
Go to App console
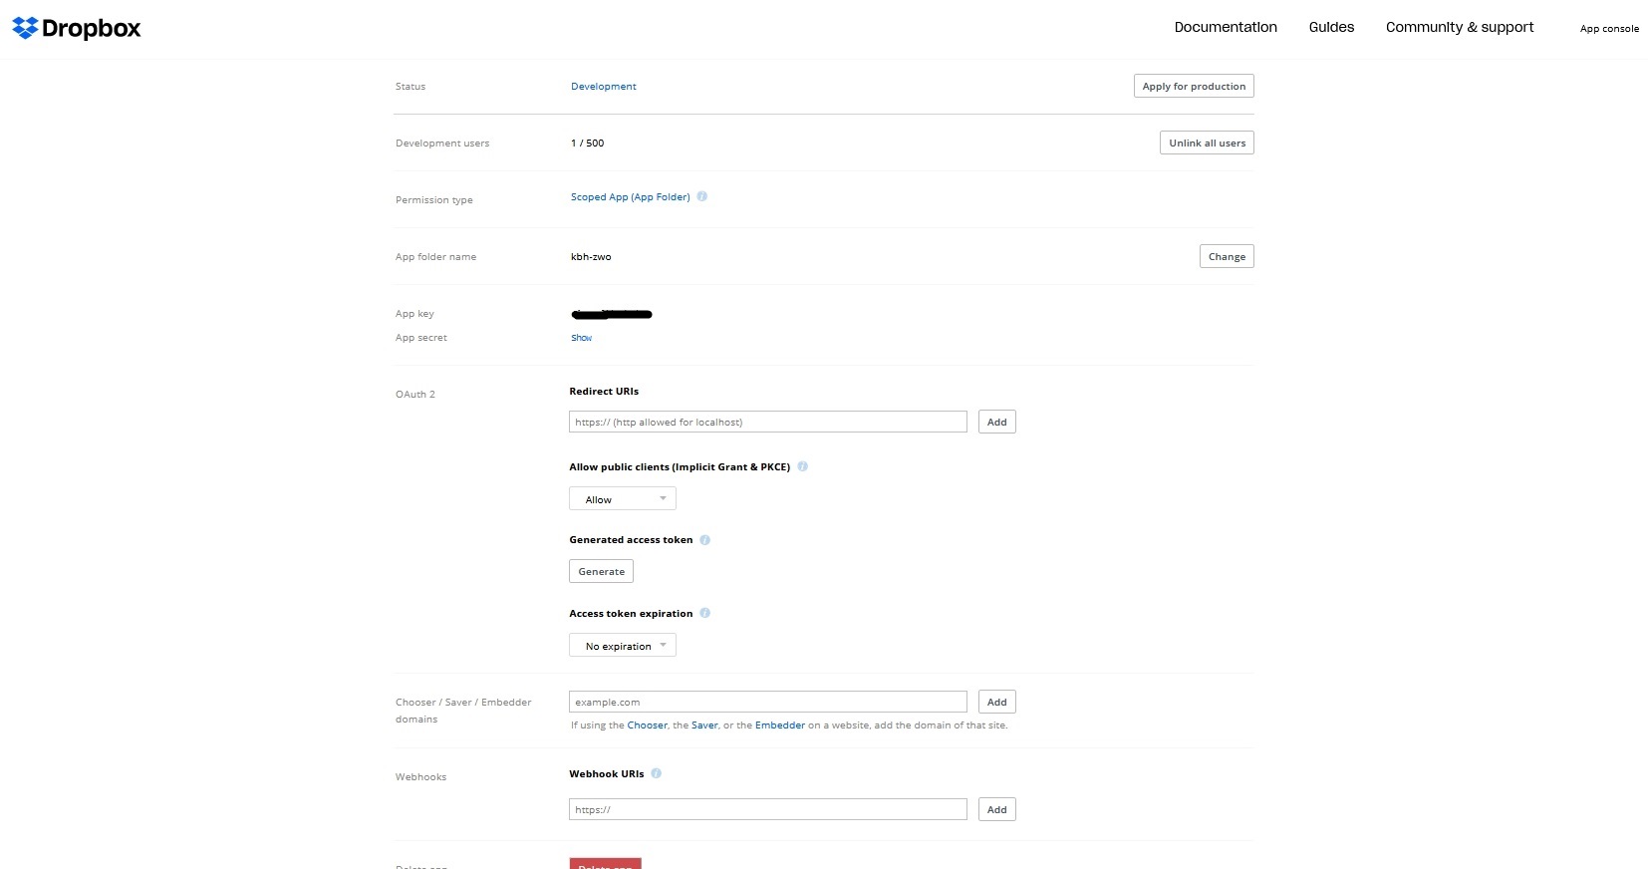click(1609, 29)
